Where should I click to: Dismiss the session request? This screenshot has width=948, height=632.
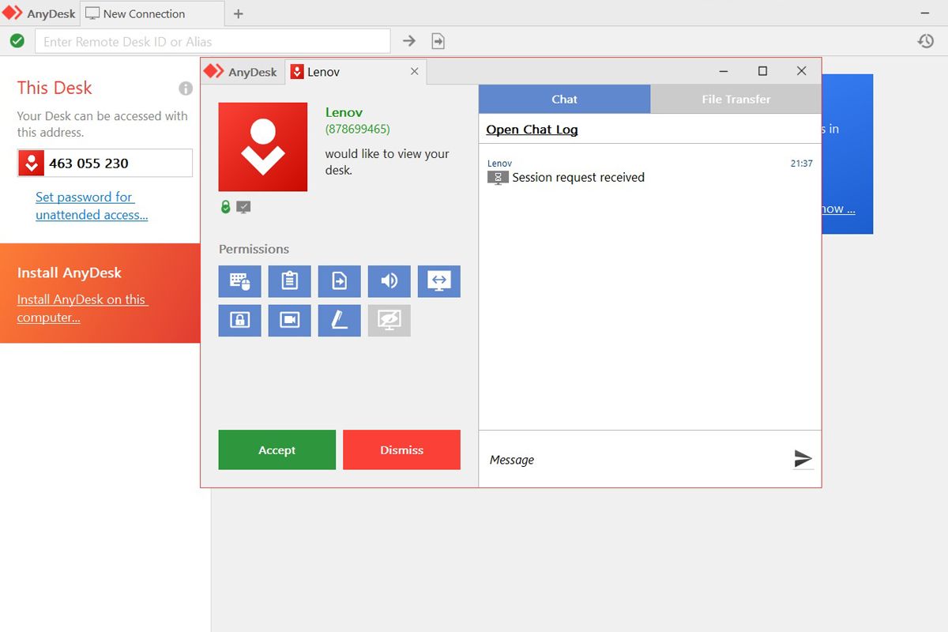(x=401, y=450)
